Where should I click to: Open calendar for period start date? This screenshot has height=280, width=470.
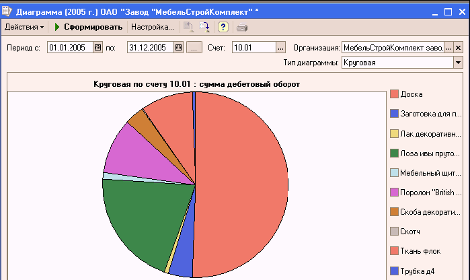click(97, 48)
